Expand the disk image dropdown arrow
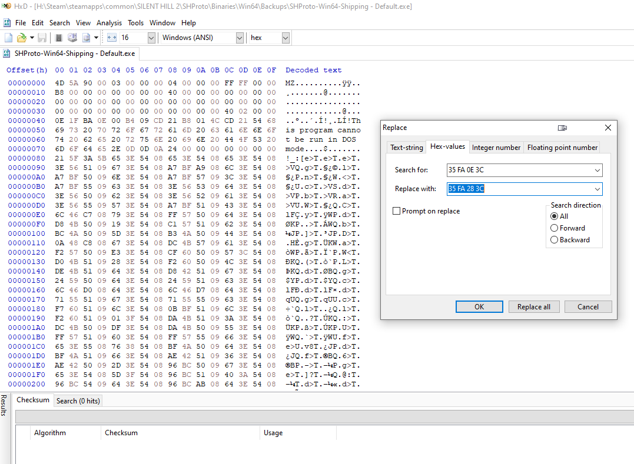 pyautogui.click(x=96, y=38)
